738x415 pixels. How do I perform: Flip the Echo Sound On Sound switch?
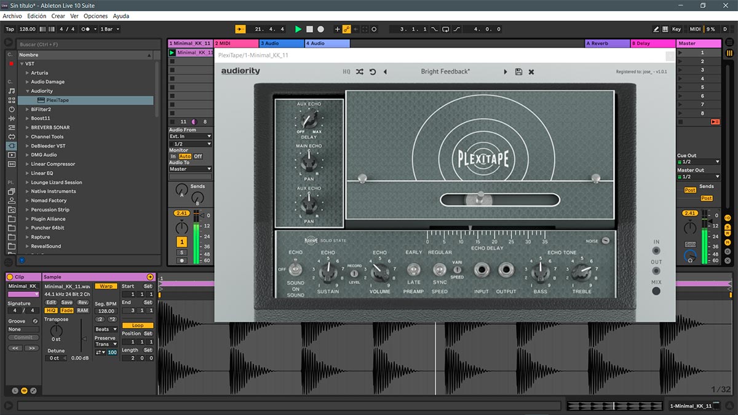point(295,269)
